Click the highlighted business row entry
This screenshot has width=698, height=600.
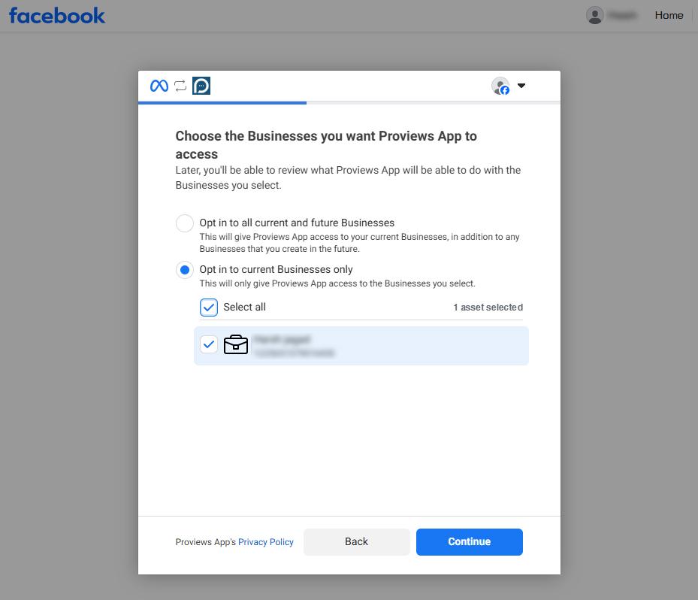coord(361,346)
